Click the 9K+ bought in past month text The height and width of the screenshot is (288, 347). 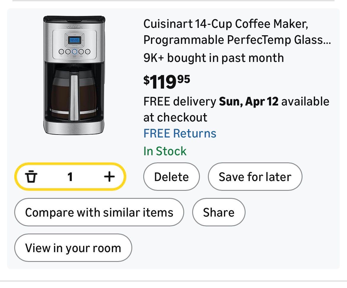214,58
